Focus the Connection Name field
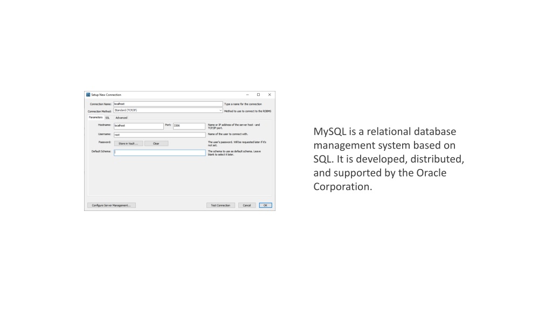 tap(168, 104)
